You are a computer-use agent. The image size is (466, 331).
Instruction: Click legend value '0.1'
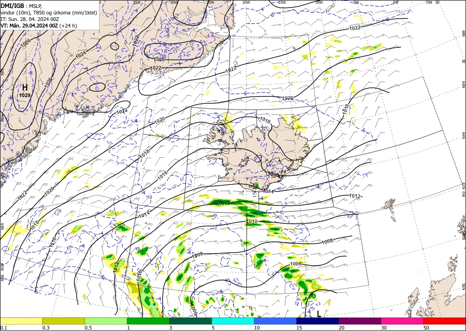(x=3, y=328)
